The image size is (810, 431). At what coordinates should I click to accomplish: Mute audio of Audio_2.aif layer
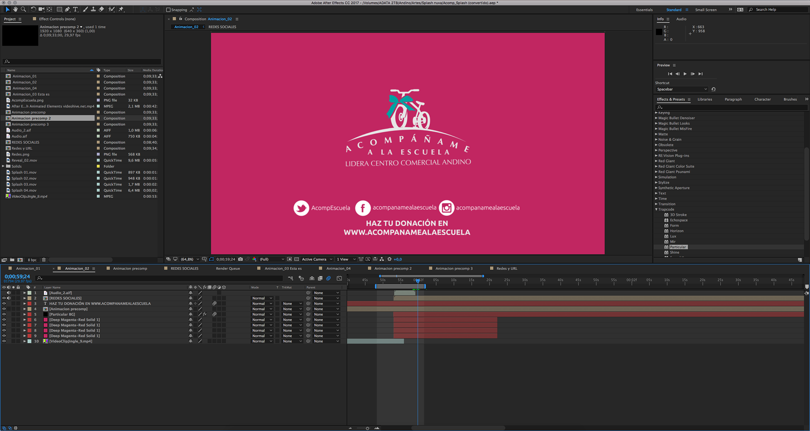click(x=8, y=293)
